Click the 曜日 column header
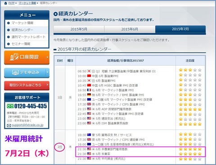 (70, 61)
